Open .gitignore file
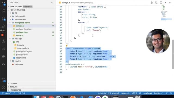This screenshot has width=174, height=98. click(19, 64)
